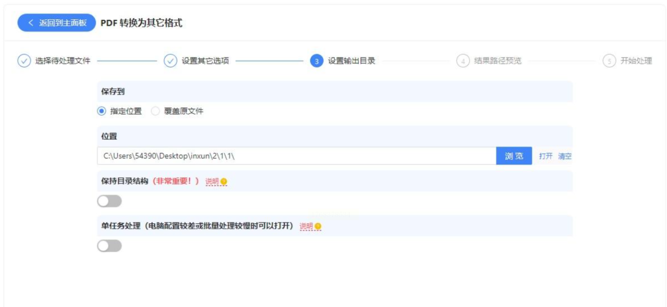Image resolution: width=667 pixels, height=307 pixels.
Task: Select the 覆盖原文件 radio option
Action: point(155,111)
